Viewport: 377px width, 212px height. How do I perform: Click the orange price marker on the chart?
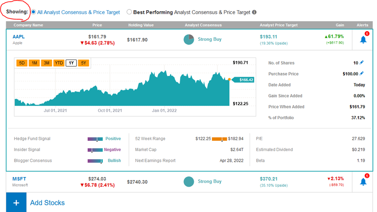point(229,80)
